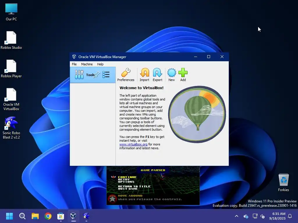Click the Export appliance icon

click(157, 75)
